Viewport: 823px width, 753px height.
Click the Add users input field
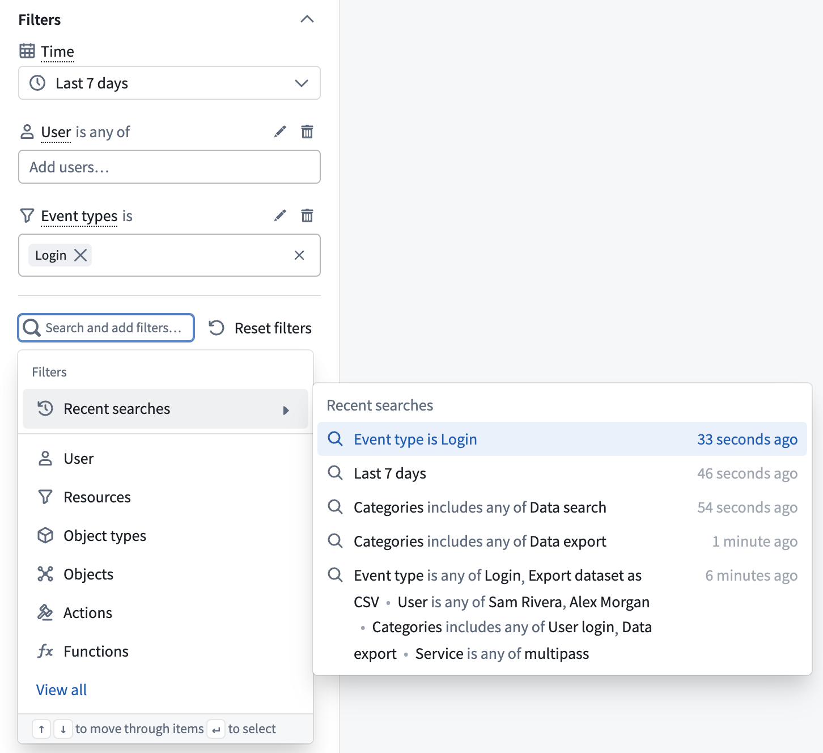click(169, 167)
